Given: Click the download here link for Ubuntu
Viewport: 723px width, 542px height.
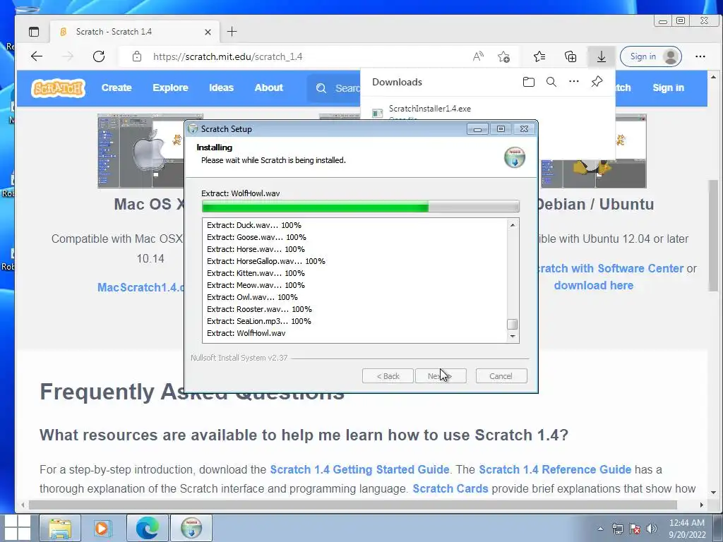Looking at the screenshot, I should (x=593, y=285).
